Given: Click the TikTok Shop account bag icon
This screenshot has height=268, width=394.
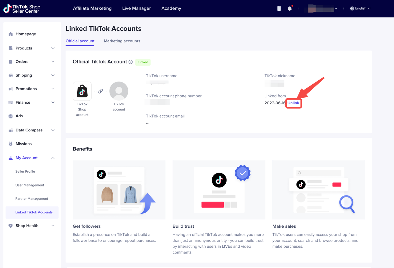Looking at the screenshot, I should 82,91.
